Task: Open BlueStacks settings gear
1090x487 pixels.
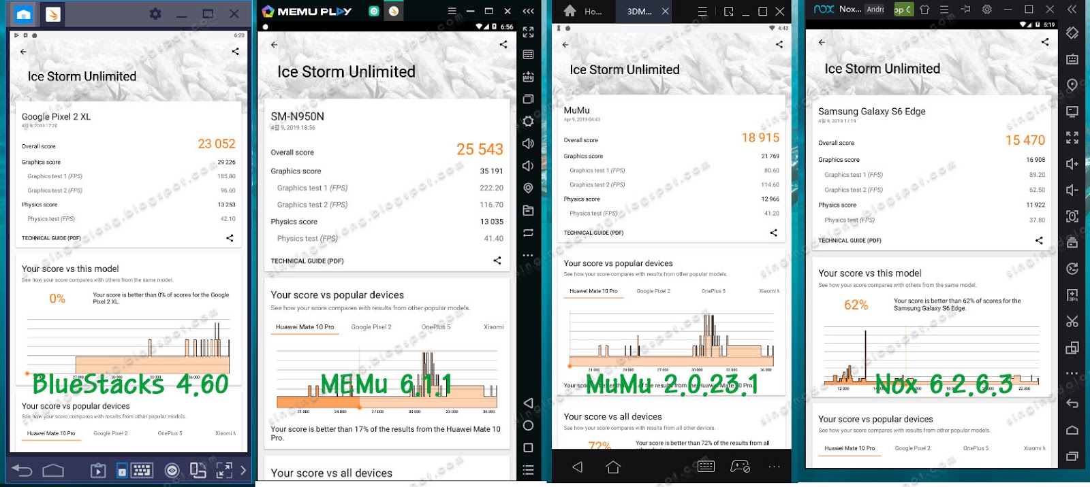Action: tap(155, 14)
